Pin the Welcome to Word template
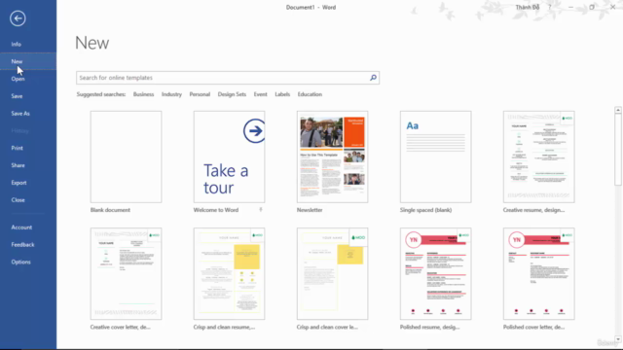Image resolution: width=623 pixels, height=350 pixels. point(261,210)
